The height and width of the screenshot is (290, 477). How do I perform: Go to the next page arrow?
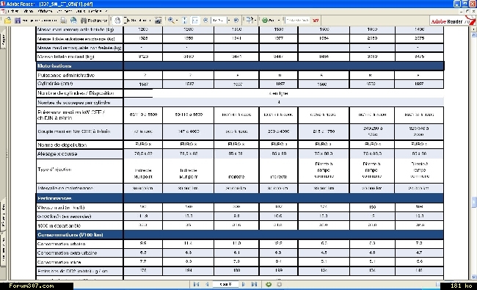pos(244,284)
